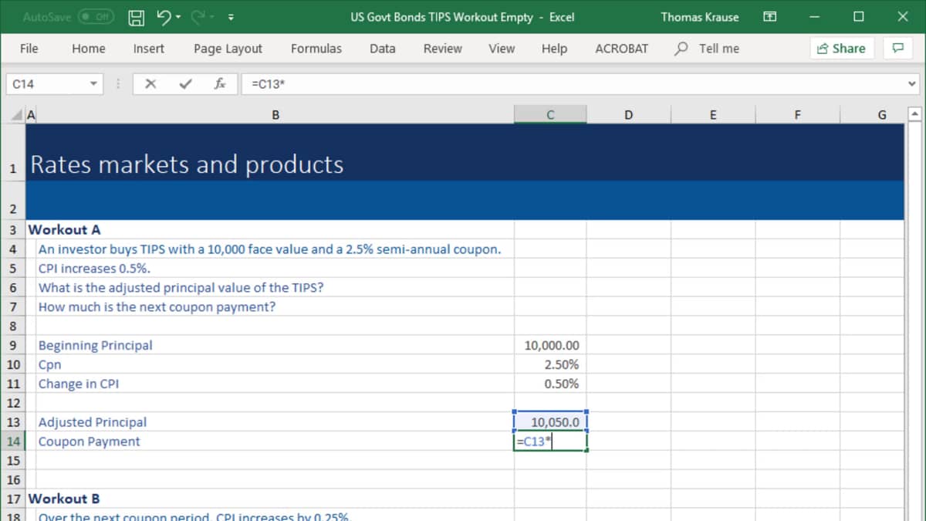Cancel formula entry with X icon
Image resolution: width=926 pixels, height=521 pixels.
coord(151,84)
